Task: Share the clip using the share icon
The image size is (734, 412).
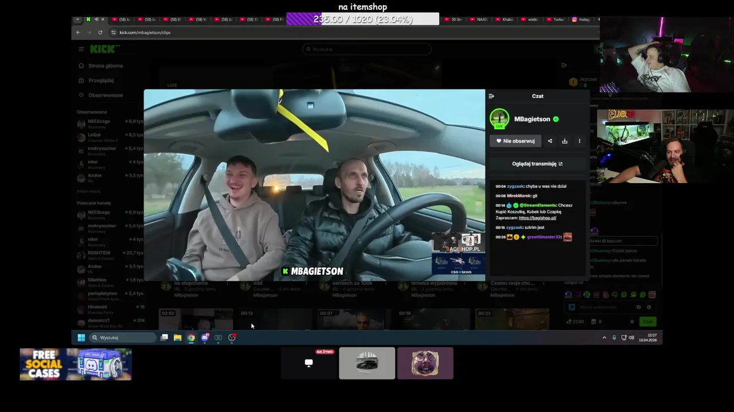Action: tap(550, 141)
